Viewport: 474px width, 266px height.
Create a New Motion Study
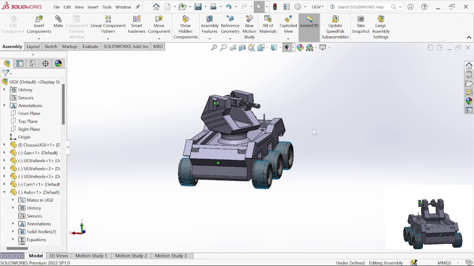(x=249, y=27)
